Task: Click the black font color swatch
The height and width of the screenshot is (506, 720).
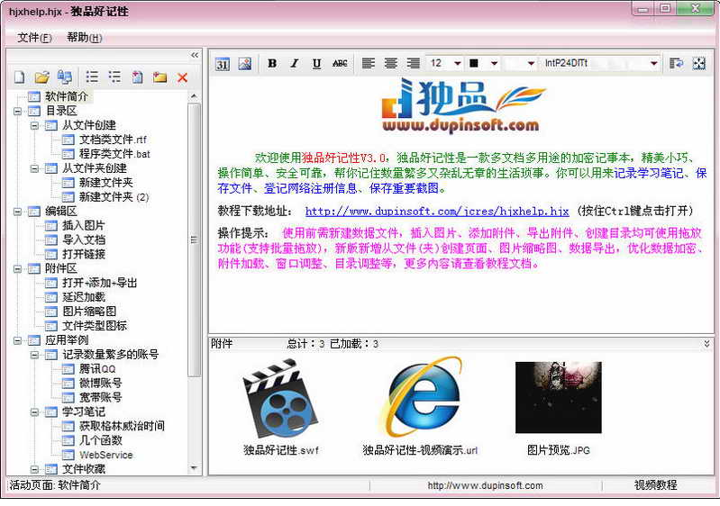Action: coord(474,63)
